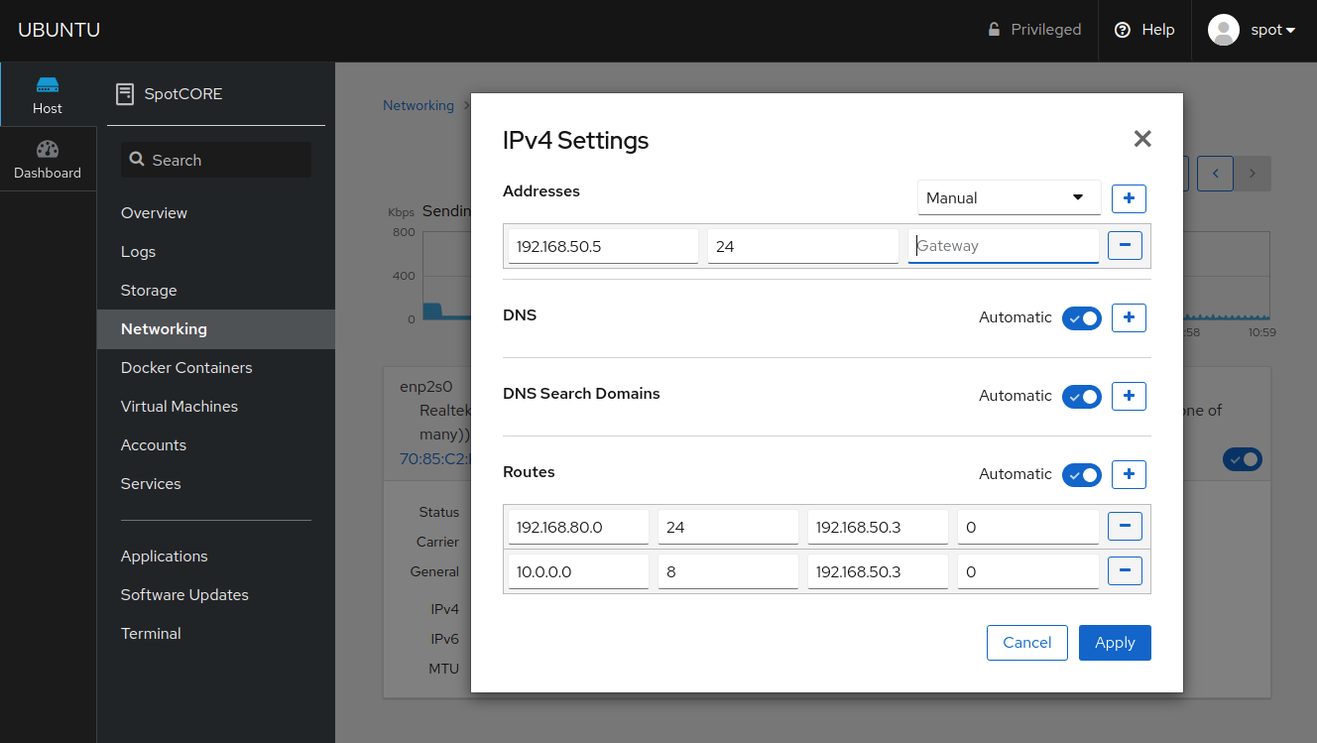1317x743 pixels.
Task: Click the spot user avatar
Action: [1224, 30]
